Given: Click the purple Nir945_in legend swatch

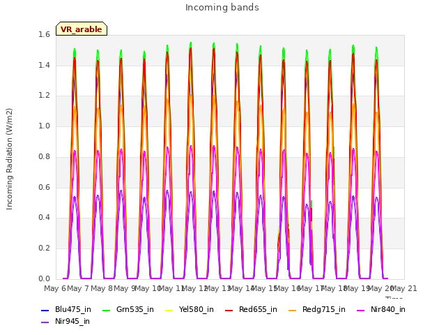Looking at the screenshot, I should [45, 322].
